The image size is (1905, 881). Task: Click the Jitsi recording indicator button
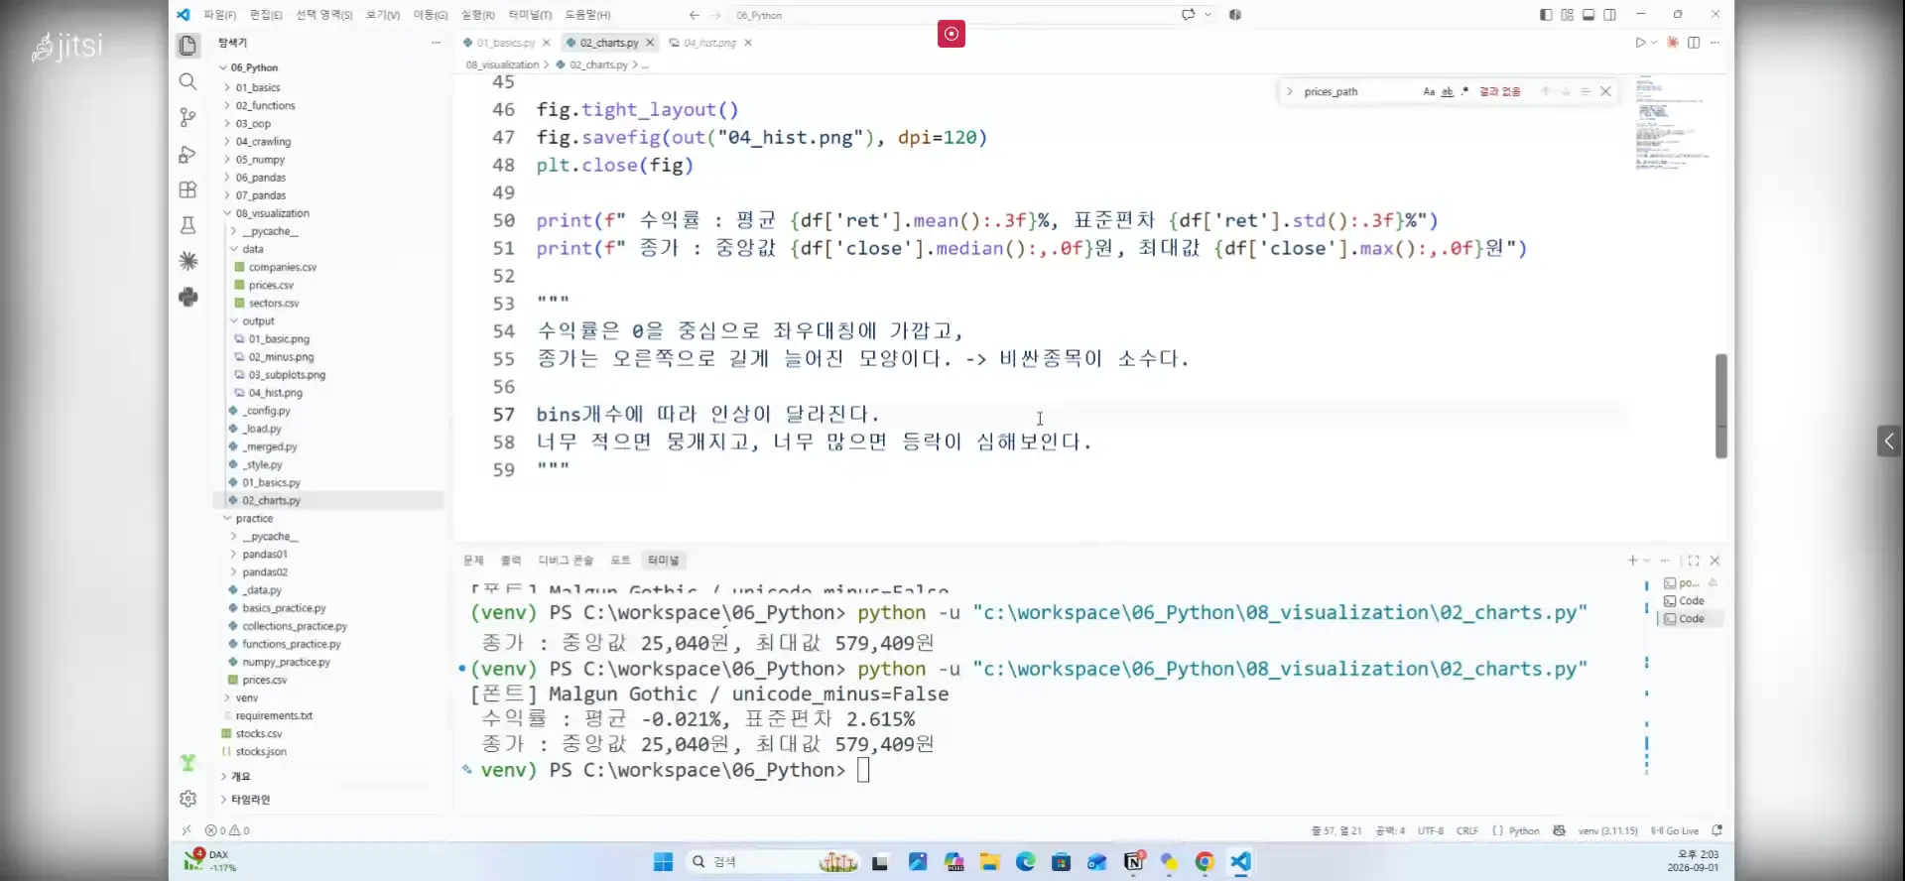click(x=952, y=34)
